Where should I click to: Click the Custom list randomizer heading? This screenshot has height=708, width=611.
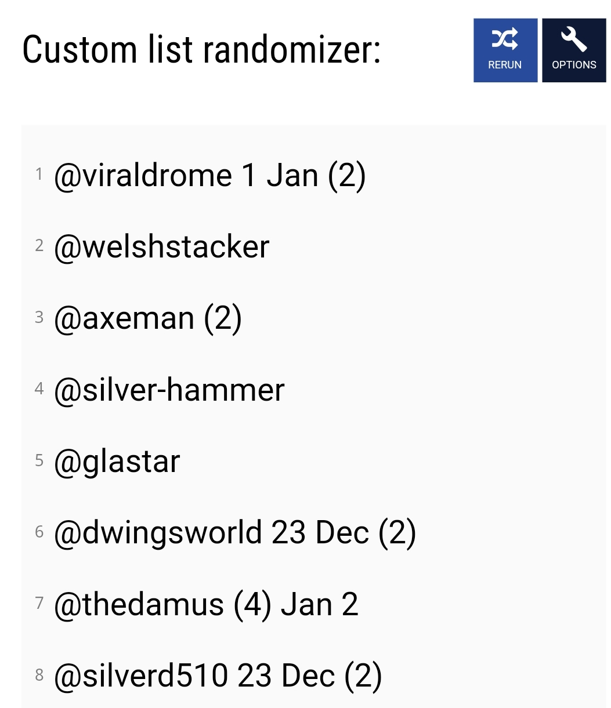click(x=201, y=50)
